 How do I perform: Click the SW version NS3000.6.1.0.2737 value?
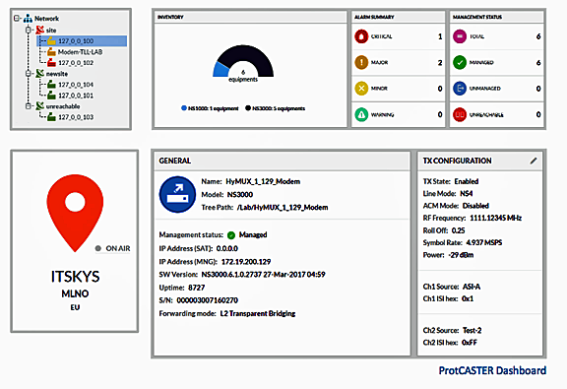coord(263,275)
